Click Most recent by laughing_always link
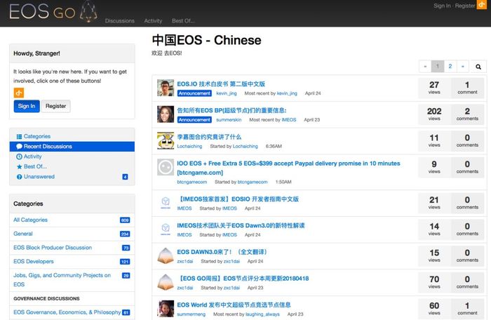Viewport: 491px width, 320px height. (x=262, y=314)
